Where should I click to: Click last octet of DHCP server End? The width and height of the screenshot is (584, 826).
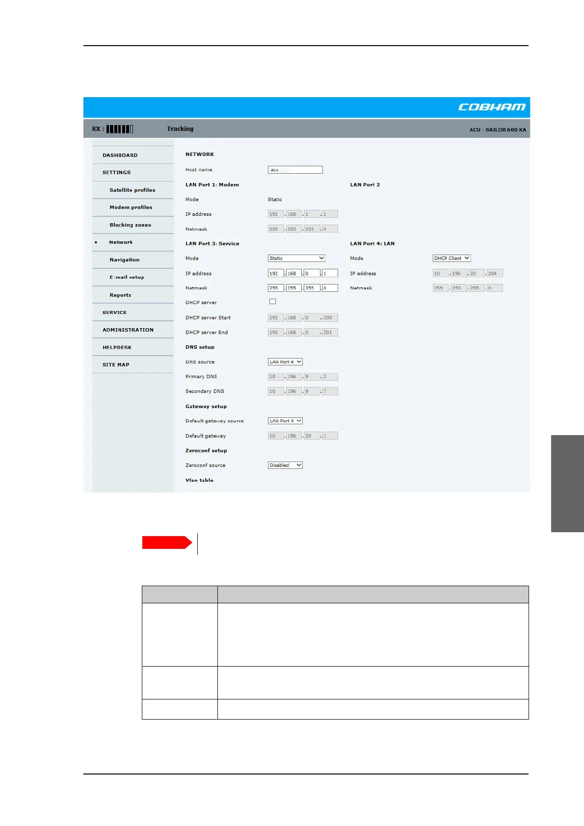point(330,332)
